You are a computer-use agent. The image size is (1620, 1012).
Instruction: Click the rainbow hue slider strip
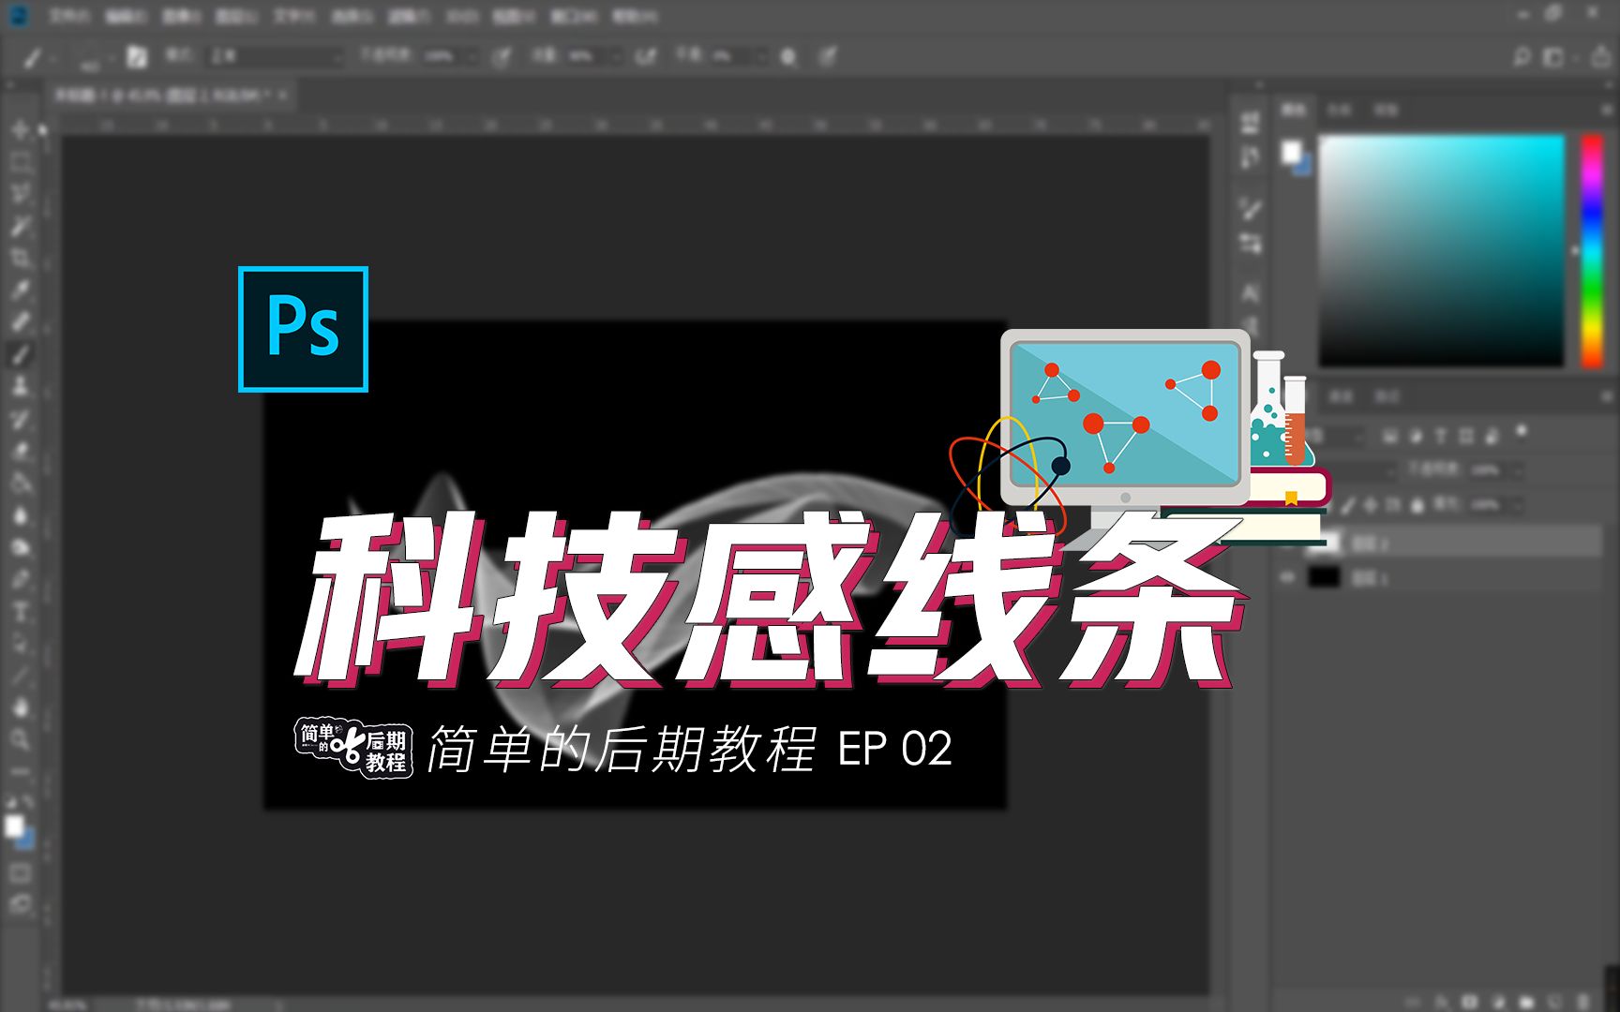(1592, 250)
